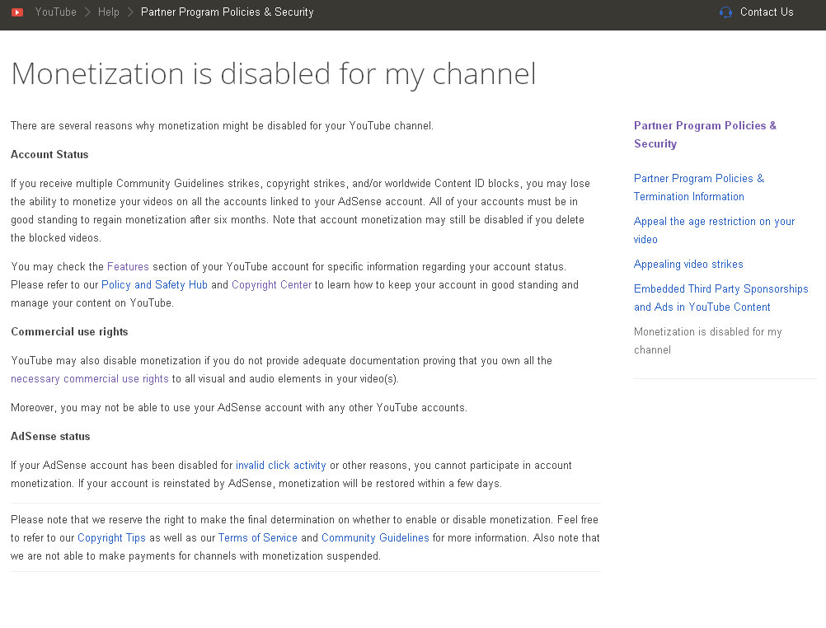The image size is (826, 628).
Task: Select Partner Program Policies & Security breadcrumb
Action: click(228, 12)
